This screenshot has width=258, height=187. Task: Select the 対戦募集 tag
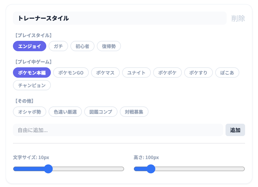(134, 112)
